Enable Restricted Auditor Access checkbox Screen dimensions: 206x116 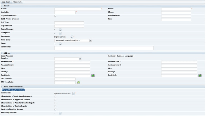click(55, 109)
